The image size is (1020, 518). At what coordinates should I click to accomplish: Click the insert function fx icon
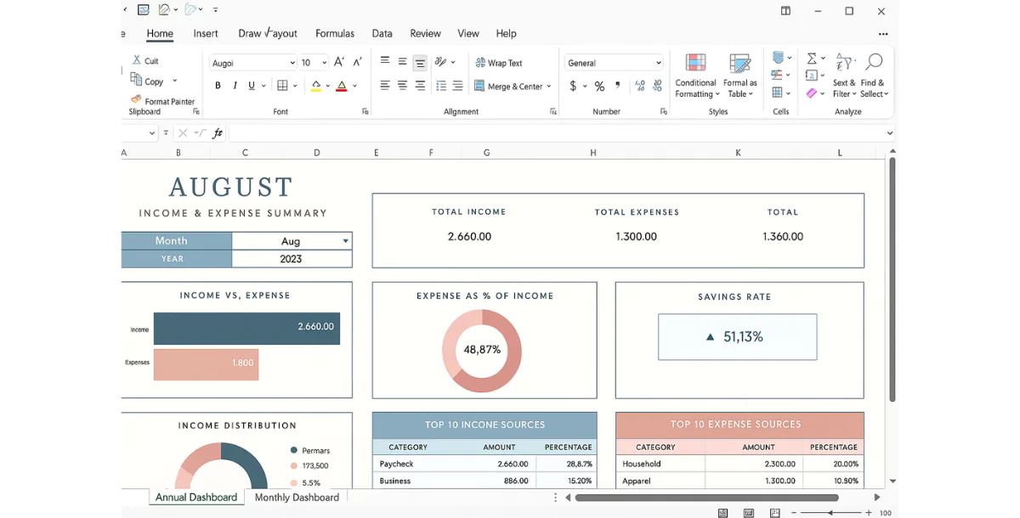coord(218,133)
